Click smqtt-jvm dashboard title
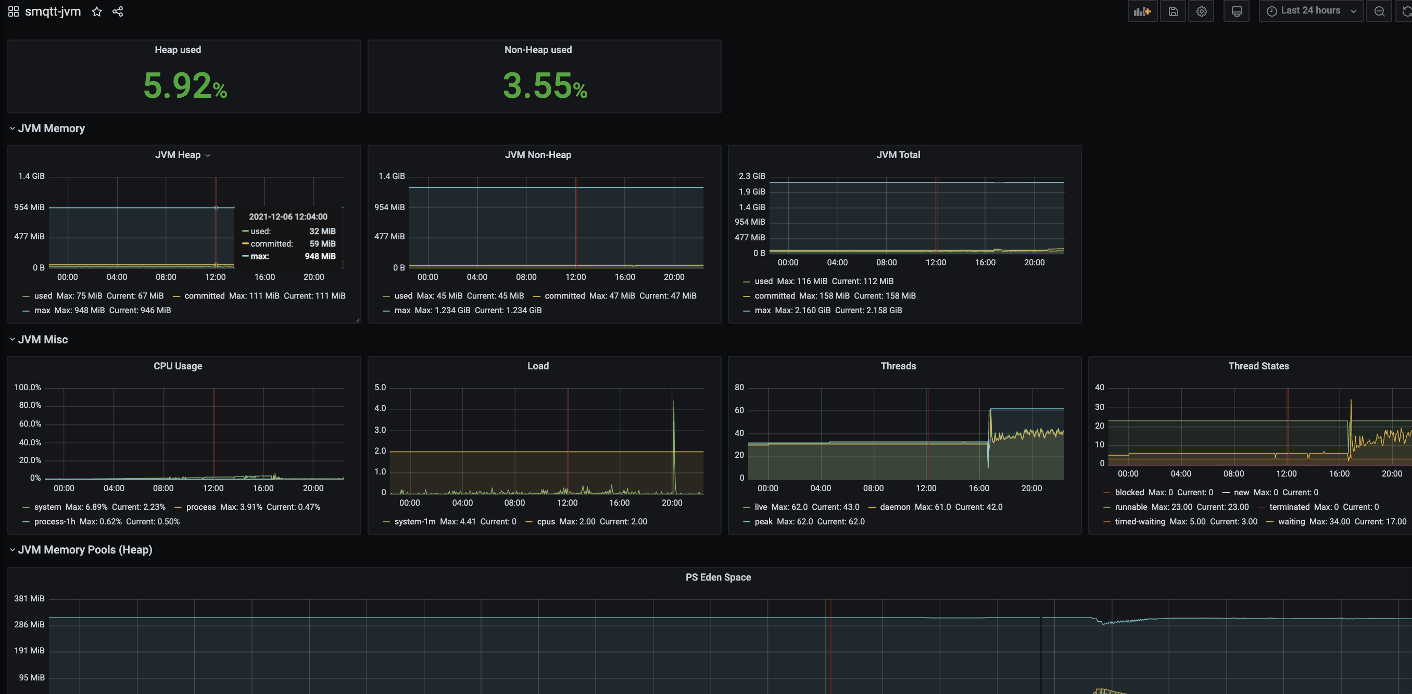The width and height of the screenshot is (1412, 694). pyautogui.click(x=53, y=11)
